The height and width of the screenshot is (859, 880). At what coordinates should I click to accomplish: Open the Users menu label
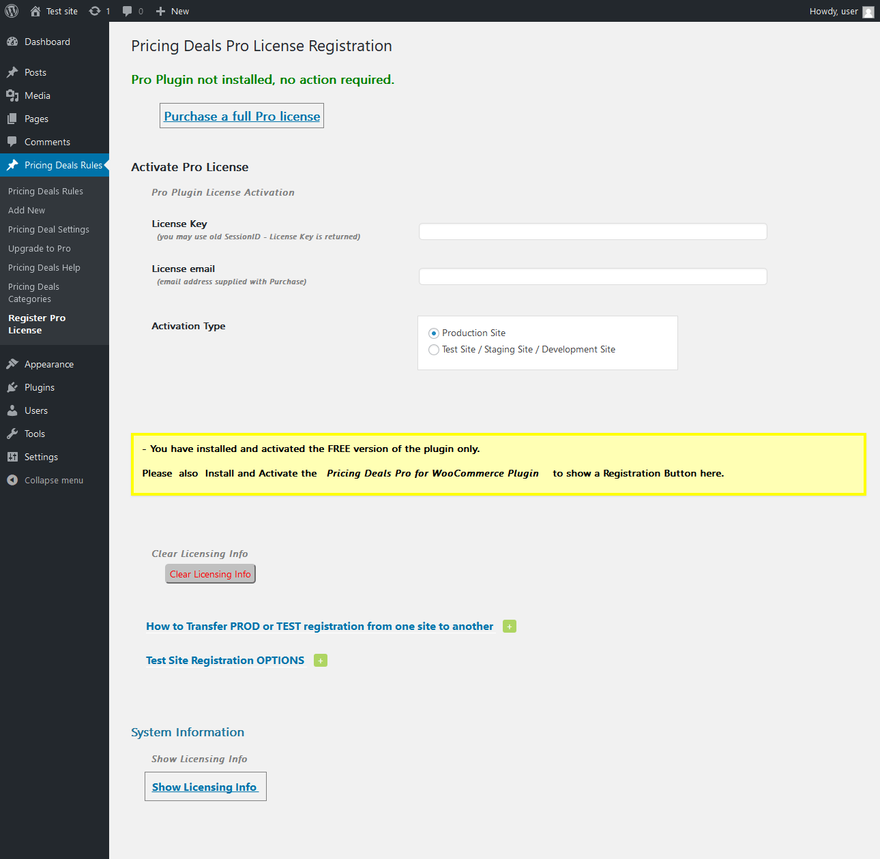(x=36, y=410)
